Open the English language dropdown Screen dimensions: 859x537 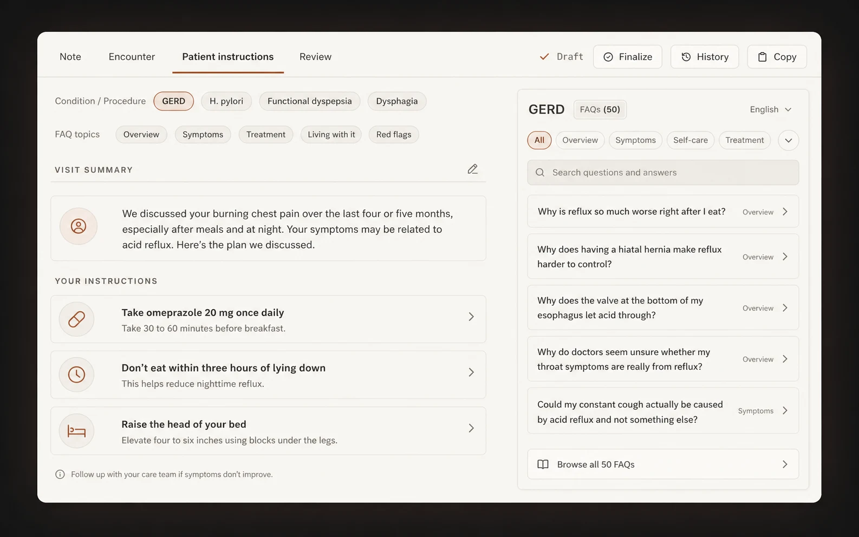coord(771,110)
